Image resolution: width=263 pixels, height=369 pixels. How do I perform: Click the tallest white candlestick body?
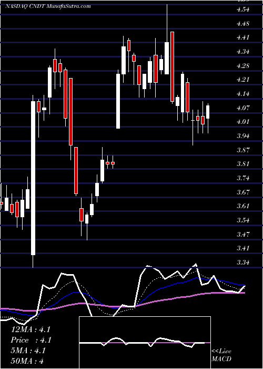point(33,178)
